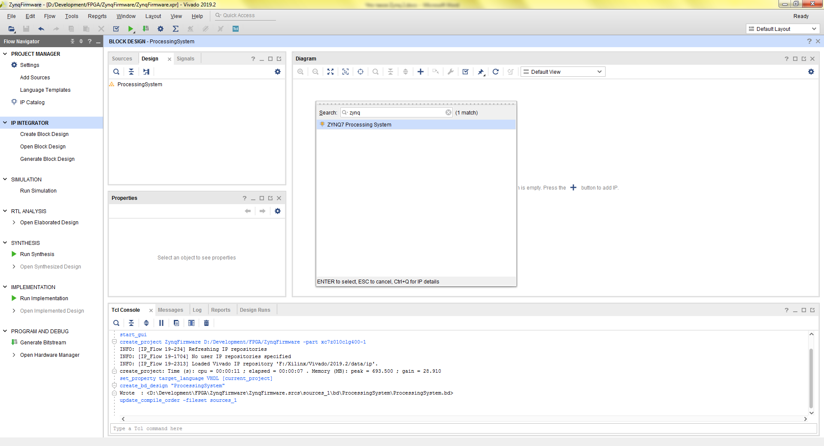This screenshot has width=824, height=446.
Task: Click the search icon in the Design panel
Action: click(116, 72)
